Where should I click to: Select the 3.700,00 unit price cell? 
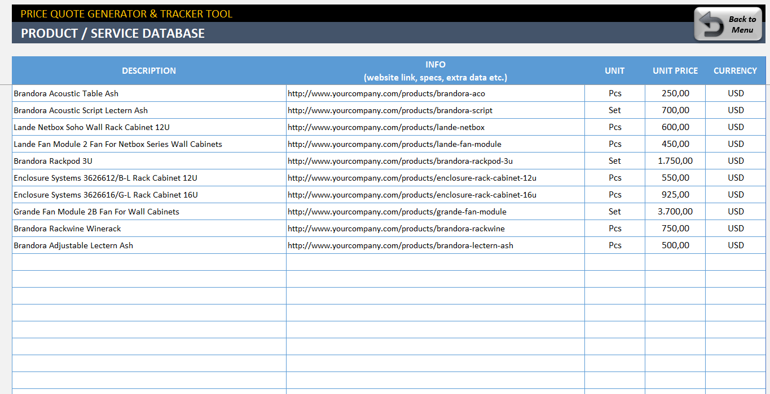coord(675,212)
